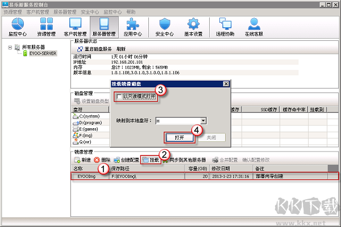The width and height of the screenshot is (341, 227).
Task: Open 基本设置 gear icon
Action: (193, 27)
